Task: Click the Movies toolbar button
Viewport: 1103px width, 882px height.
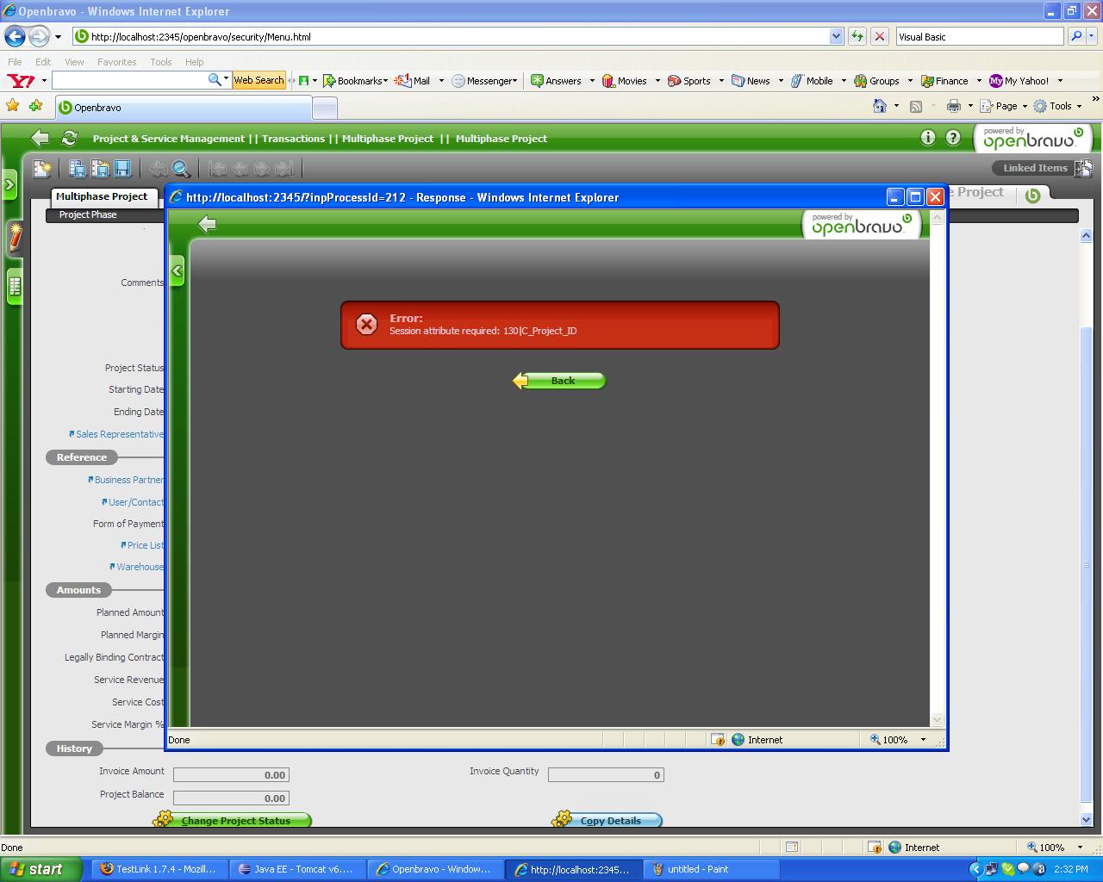Action: pos(625,81)
